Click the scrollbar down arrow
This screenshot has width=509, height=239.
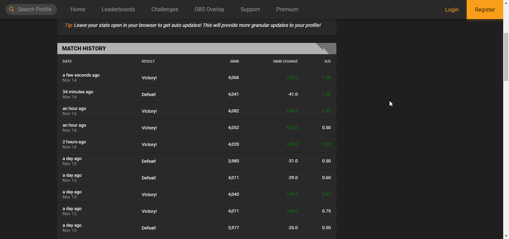pos(506,236)
